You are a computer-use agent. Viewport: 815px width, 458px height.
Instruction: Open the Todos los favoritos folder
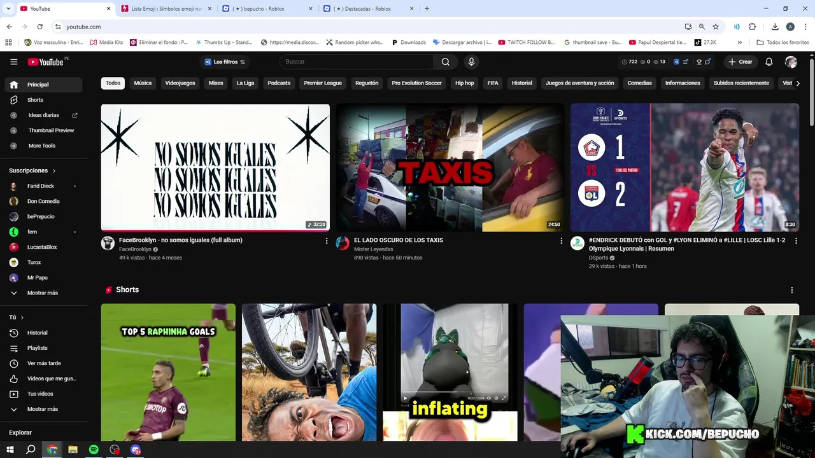(x=783, y=43)
